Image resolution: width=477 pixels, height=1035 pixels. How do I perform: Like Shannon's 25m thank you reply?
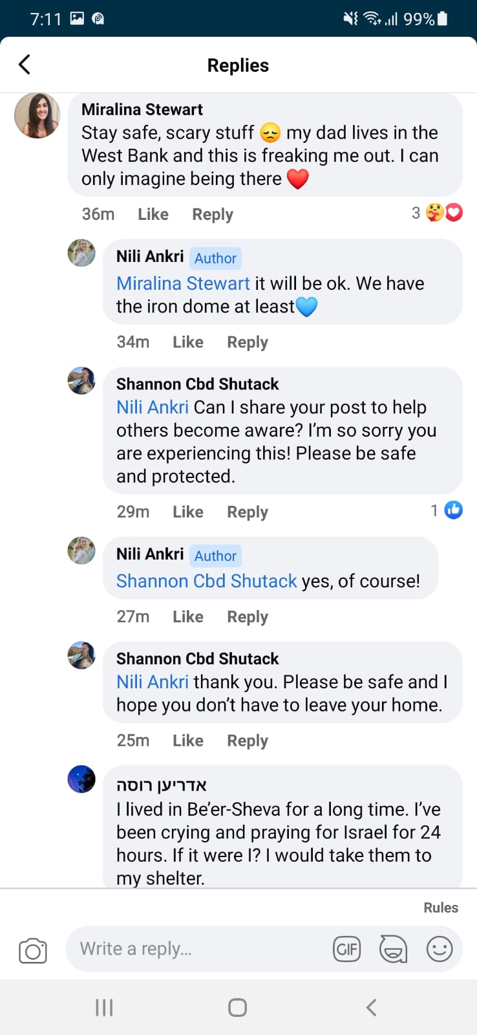(188, 741)
